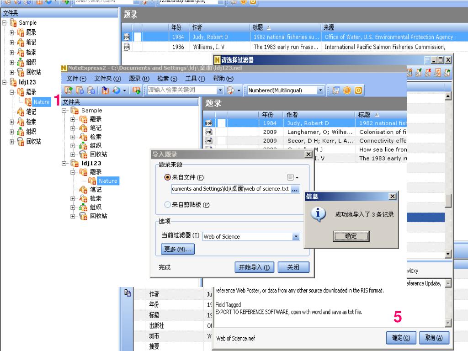Collapse the Sample node in the front tree

pos(64,111)
